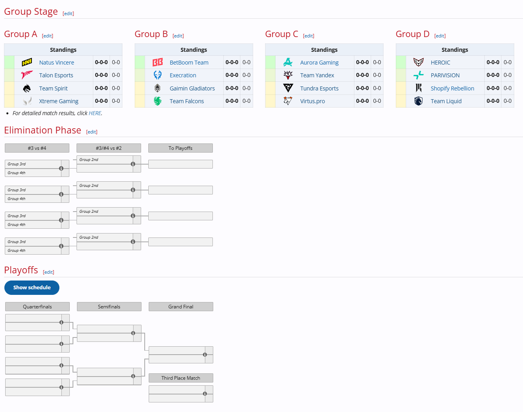Screen dimensions: 523x412
Task: Visit the Team Liquid link
Action: 446,101
